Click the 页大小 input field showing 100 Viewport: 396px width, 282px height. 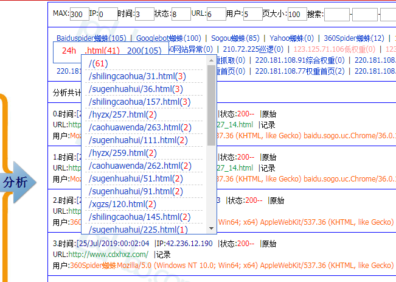tap(297, 14)
